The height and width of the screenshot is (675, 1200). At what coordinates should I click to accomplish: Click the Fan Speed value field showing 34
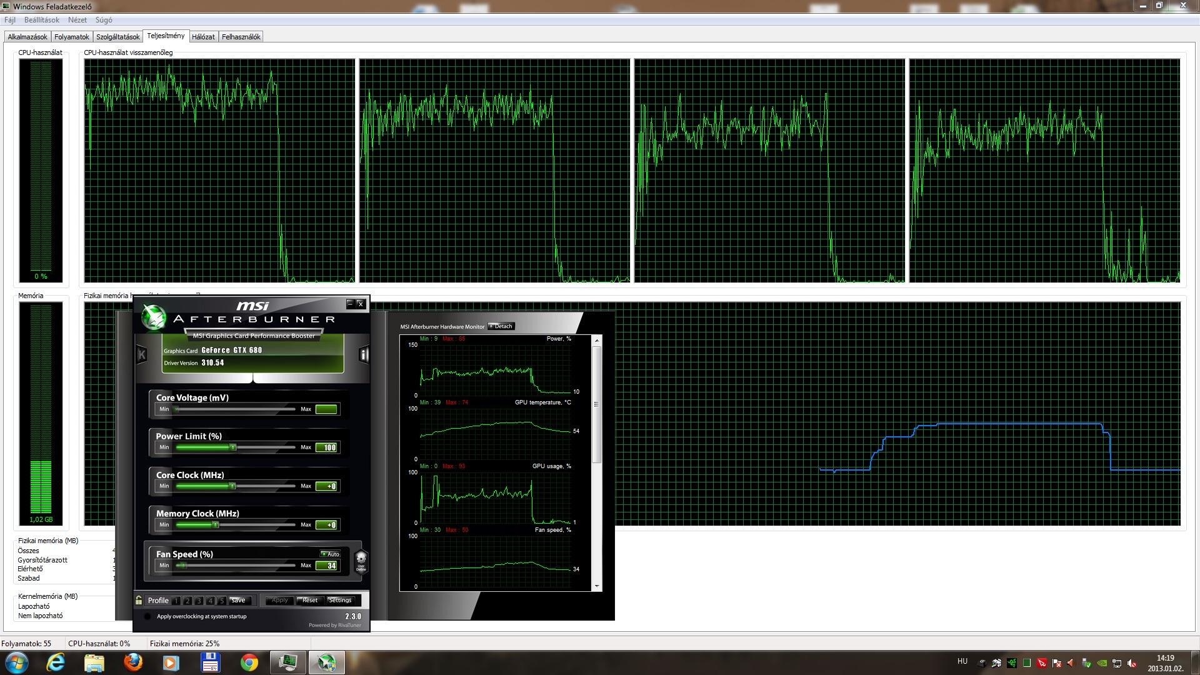coord(326,566)
